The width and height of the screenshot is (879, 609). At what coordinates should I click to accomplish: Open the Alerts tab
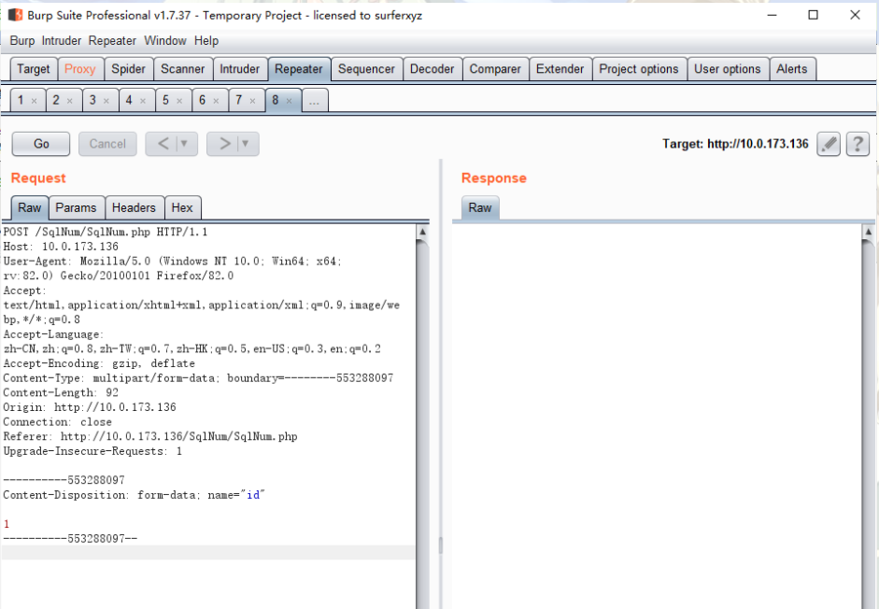[792, 69]
